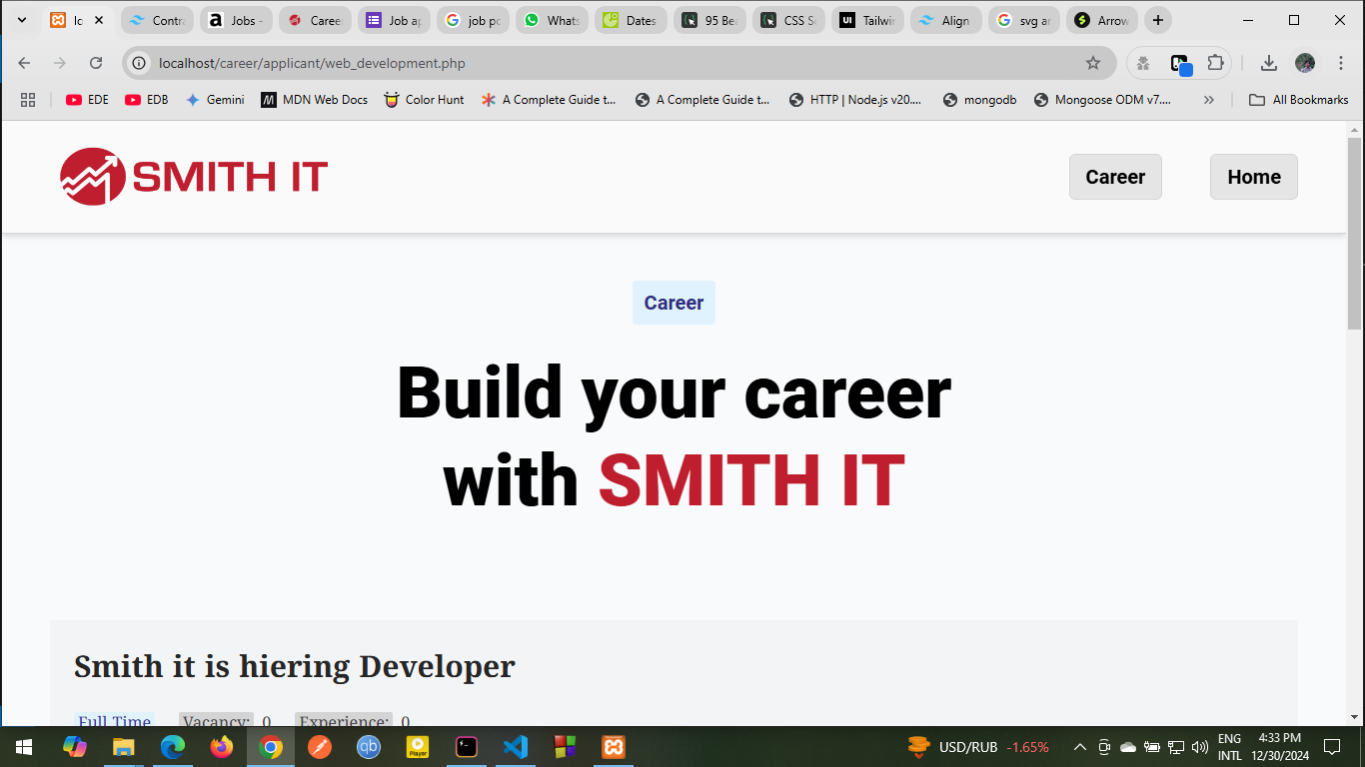Expand the tab search dropdown
The height and width of the screenshot is (767, 1365).
22,20
